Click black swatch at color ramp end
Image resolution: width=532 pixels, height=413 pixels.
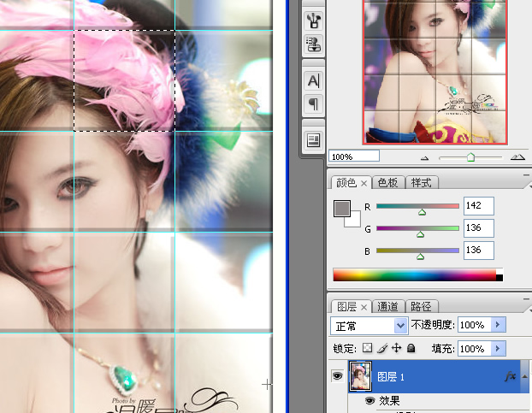[x=499, y=278]
